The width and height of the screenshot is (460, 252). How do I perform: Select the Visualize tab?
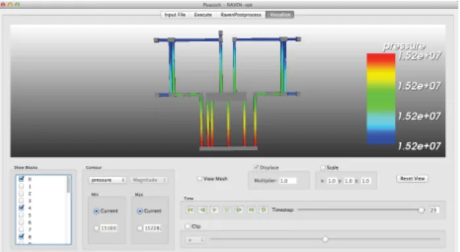[280, 14]
